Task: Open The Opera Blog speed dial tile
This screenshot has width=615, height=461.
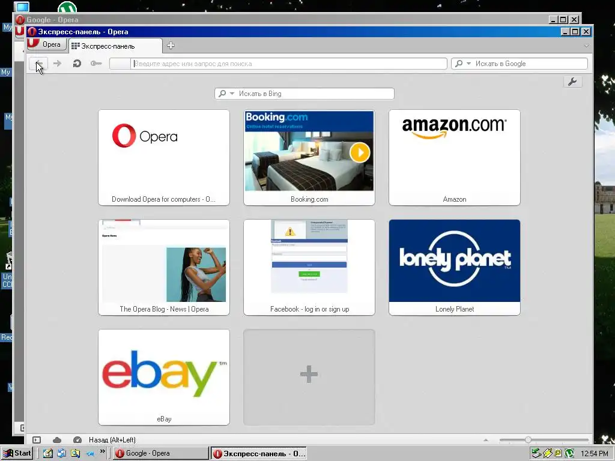Action: coord(164,267)
